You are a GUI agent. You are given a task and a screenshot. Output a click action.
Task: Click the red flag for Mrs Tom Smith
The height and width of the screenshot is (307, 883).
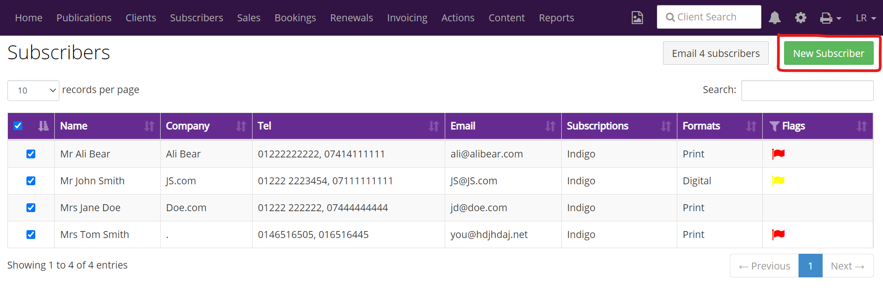pos(778,234)
